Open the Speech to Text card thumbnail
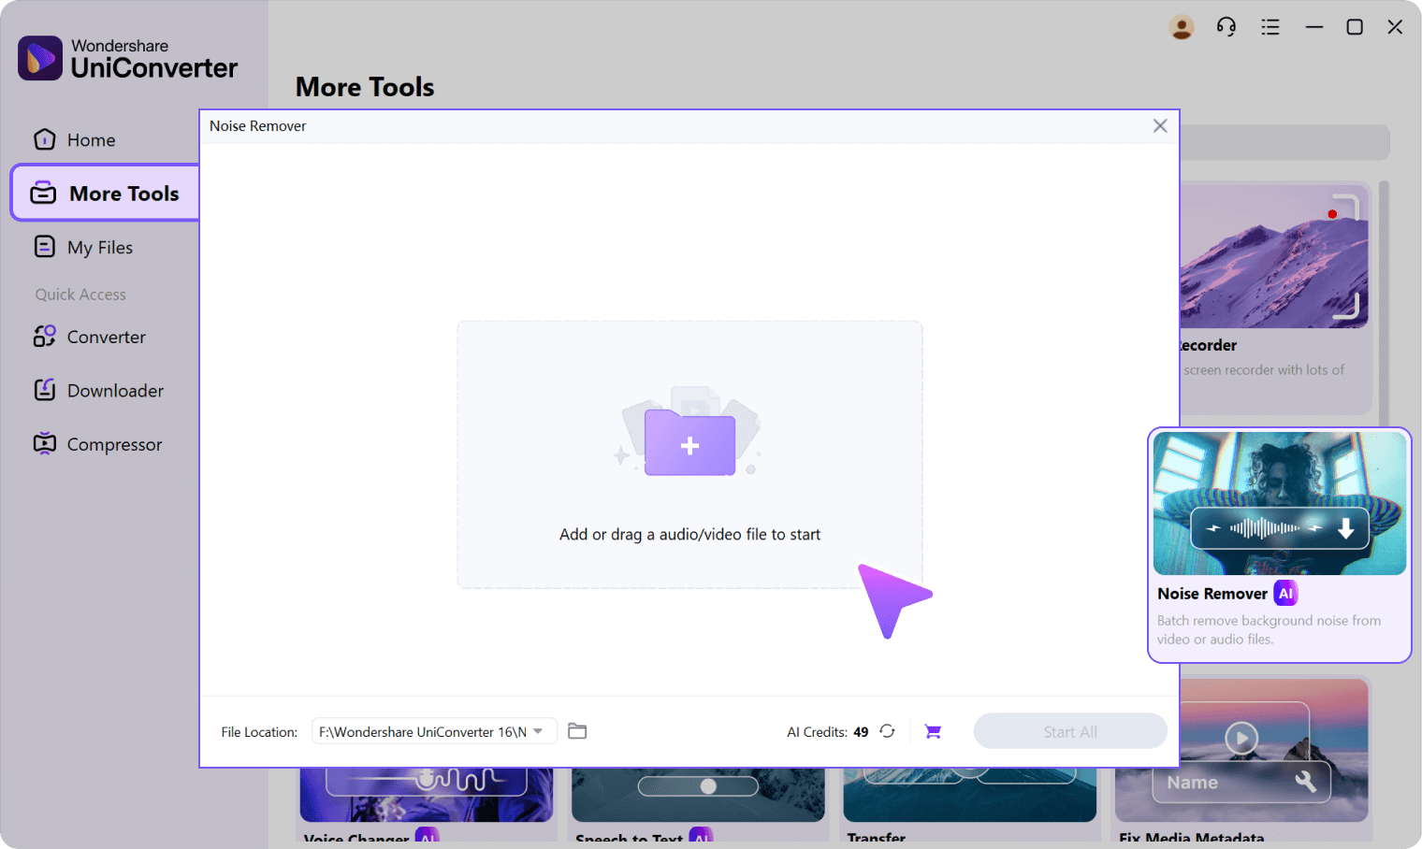 coord(698,795)
